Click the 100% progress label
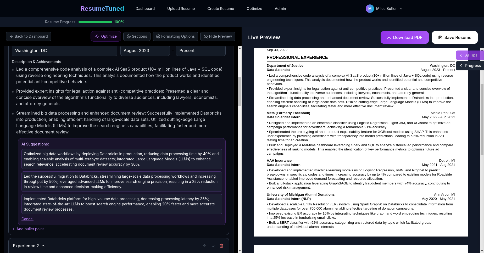484x253 pixels. (x=119, y=22)
